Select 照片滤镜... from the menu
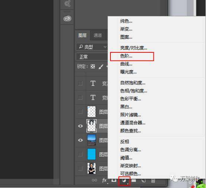The height and width of the screenshot is (188, 206). click(131, 115)
